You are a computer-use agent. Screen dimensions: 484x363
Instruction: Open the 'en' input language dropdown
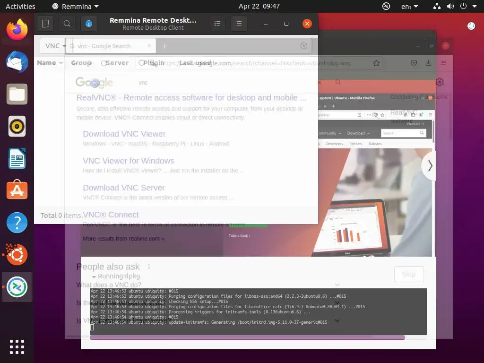[410, 6]
